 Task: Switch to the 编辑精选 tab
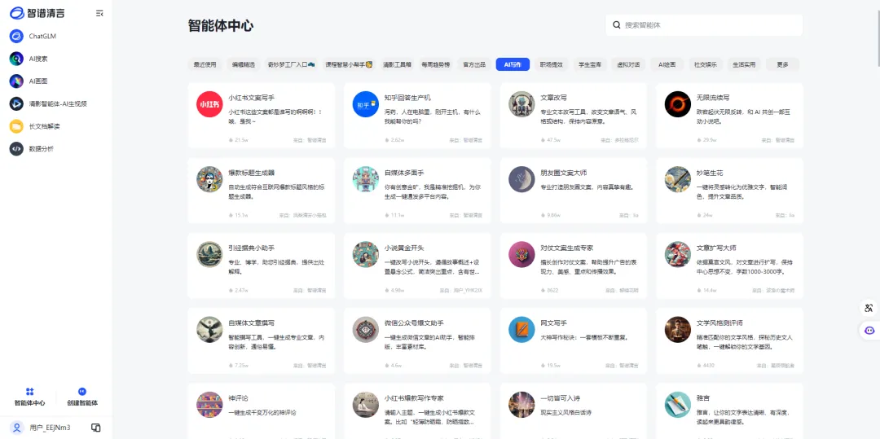[x=244, y=64]
